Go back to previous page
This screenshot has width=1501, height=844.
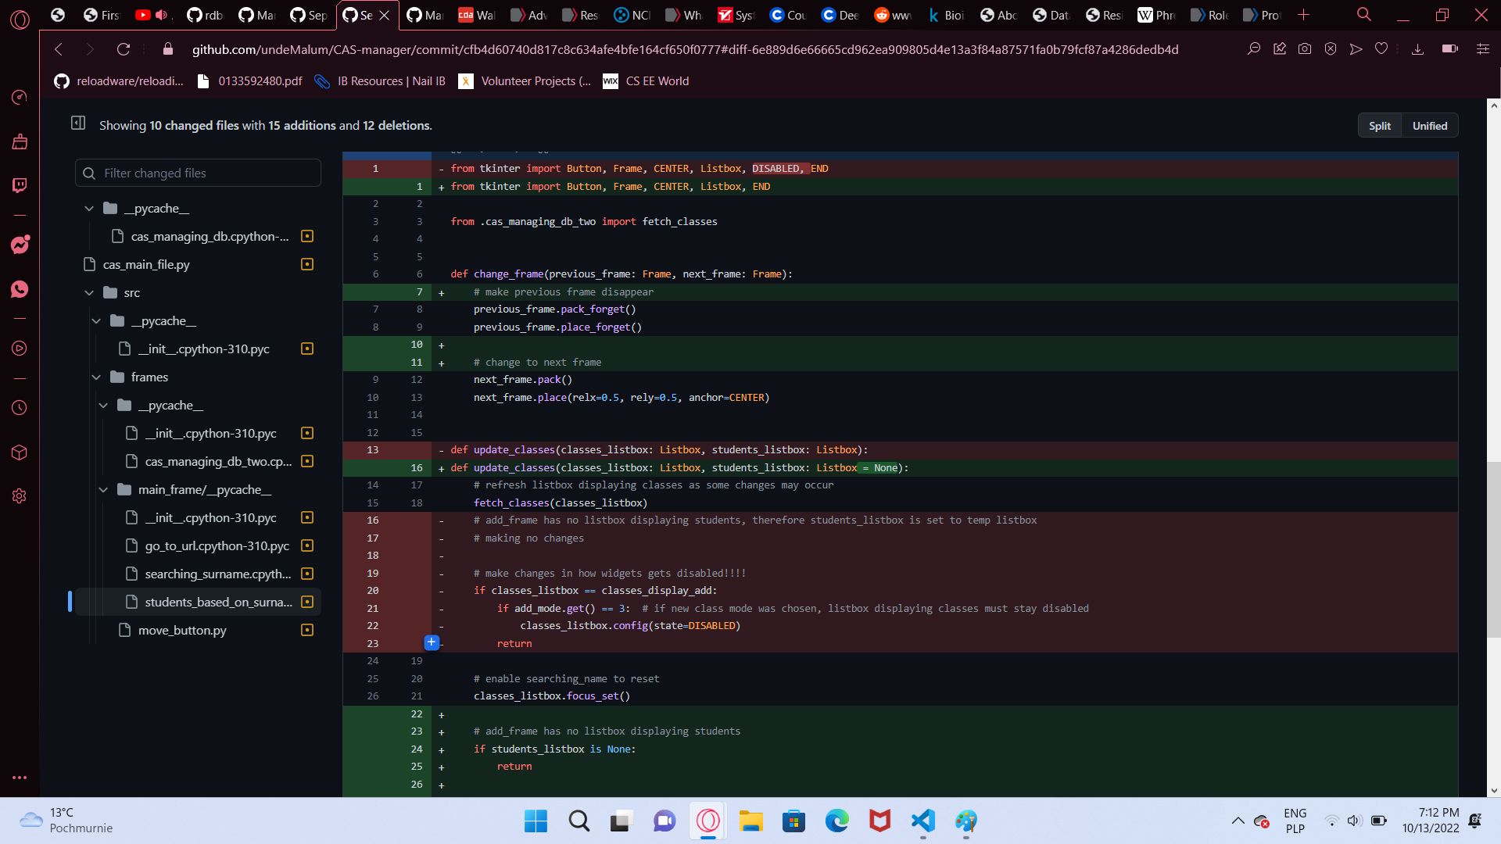tap(59, 49)
